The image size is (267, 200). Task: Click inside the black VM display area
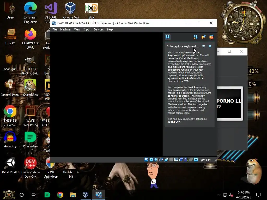click(106, 94)
